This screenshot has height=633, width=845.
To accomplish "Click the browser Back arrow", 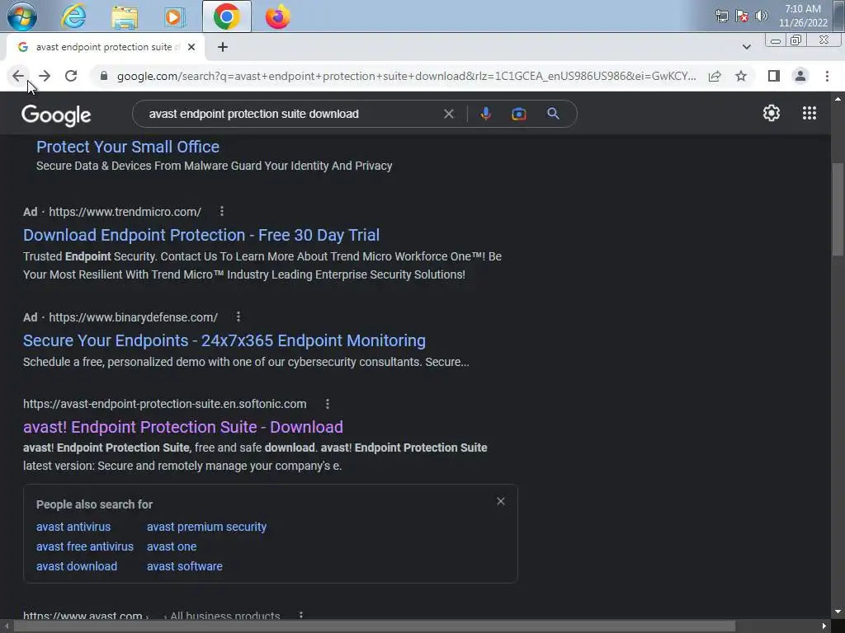I will (18, 76).
